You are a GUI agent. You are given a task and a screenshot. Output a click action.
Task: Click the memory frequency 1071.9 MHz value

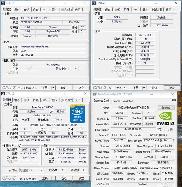click(x=145, y=35)
